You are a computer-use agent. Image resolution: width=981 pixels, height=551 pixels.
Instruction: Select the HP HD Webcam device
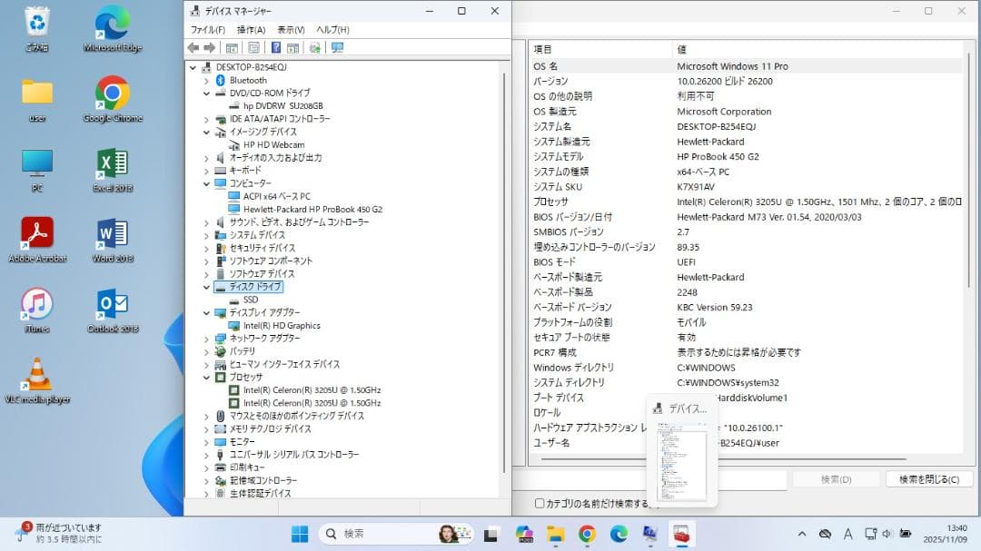point(274,145)
